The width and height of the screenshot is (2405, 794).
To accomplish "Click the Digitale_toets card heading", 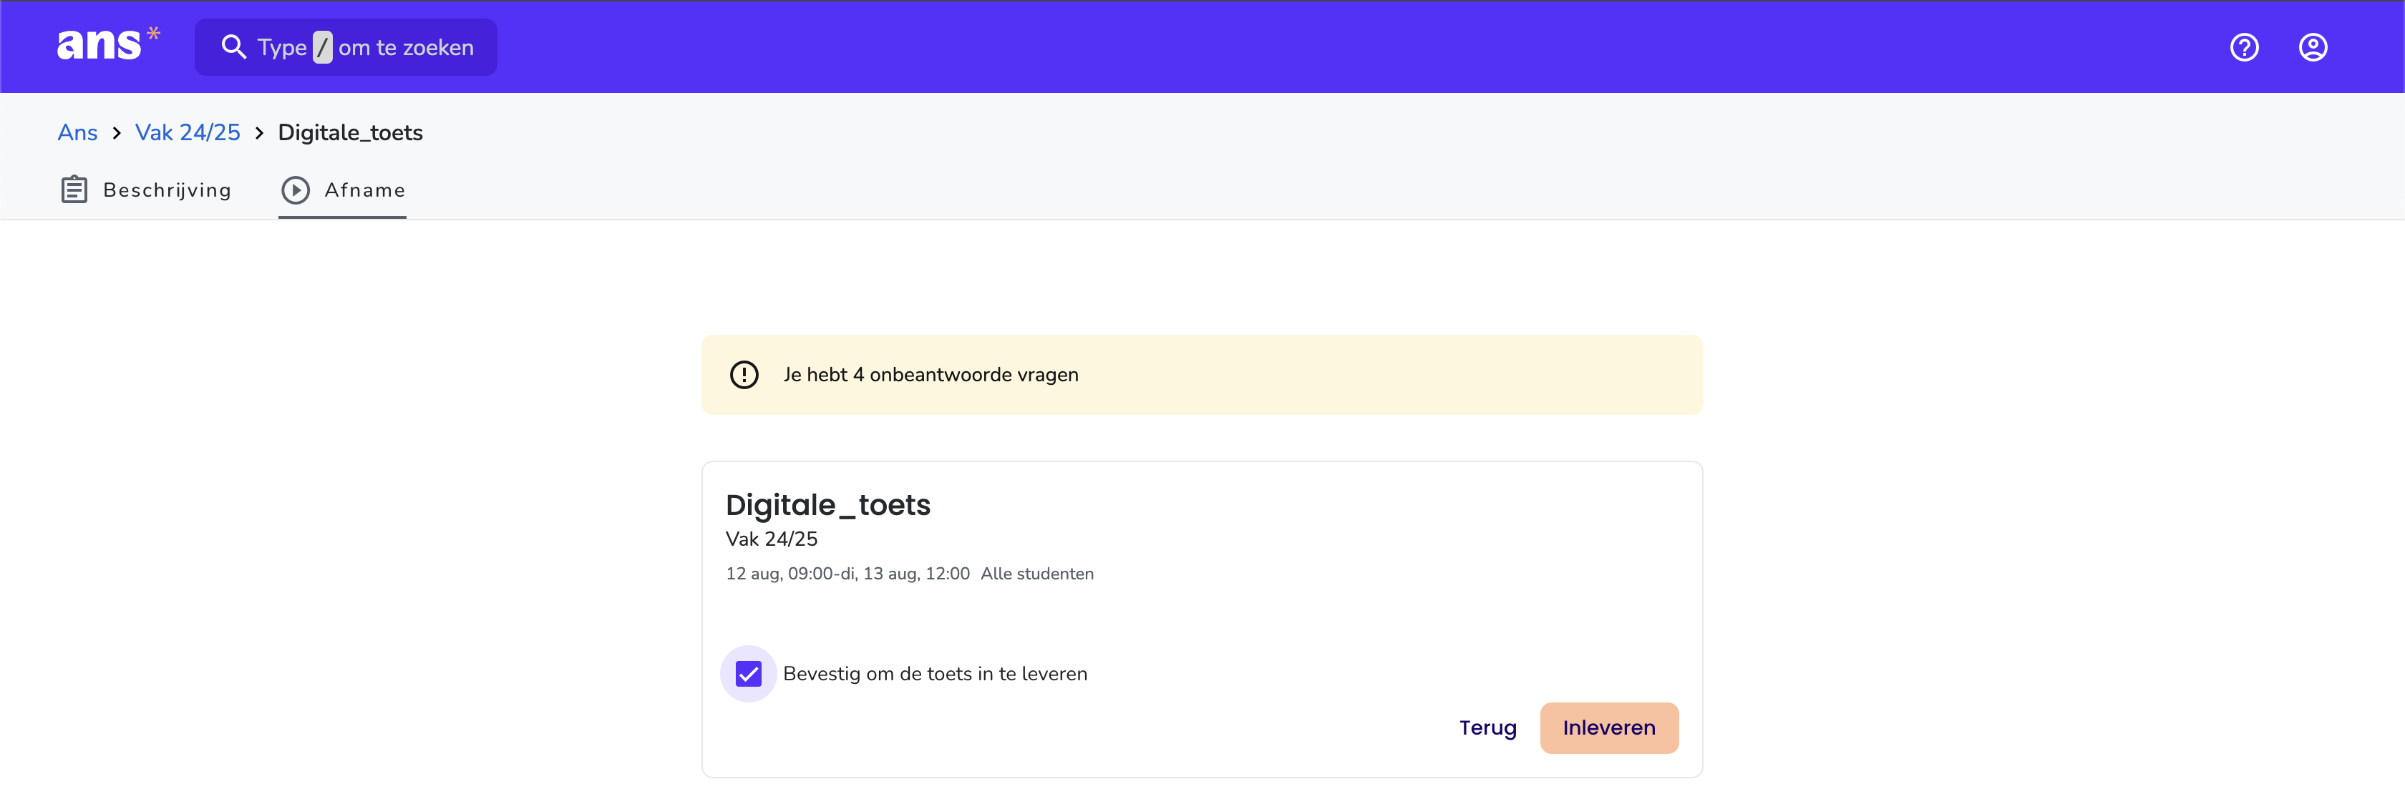I will pyautogui.click(x=828, y=505).
